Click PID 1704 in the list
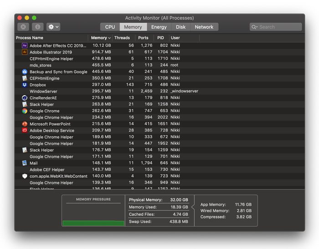The width and height of the screenshot is (319, 249). [163, 52]
